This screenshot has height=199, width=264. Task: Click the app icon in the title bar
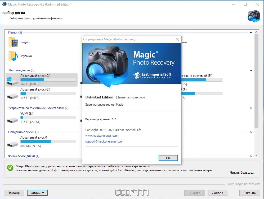(x=5, y=4)
